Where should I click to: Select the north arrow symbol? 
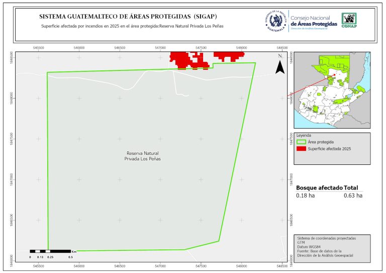[x=280, y=64]
